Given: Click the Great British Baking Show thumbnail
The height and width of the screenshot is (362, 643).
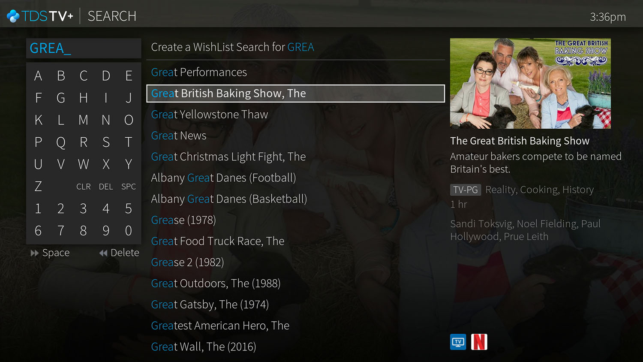Looking at the screenshot, I should [x=530, y=83].
